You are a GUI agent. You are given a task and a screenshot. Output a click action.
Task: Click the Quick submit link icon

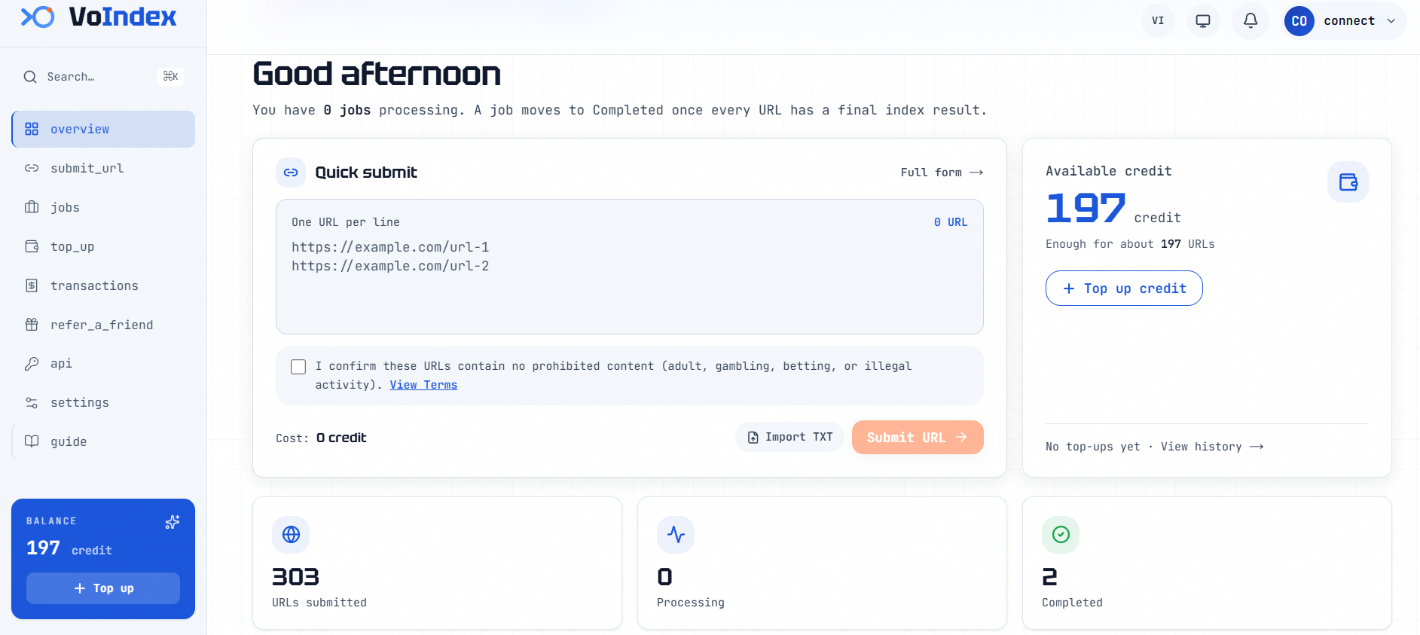pyautogui.click(x=291, y=172)
